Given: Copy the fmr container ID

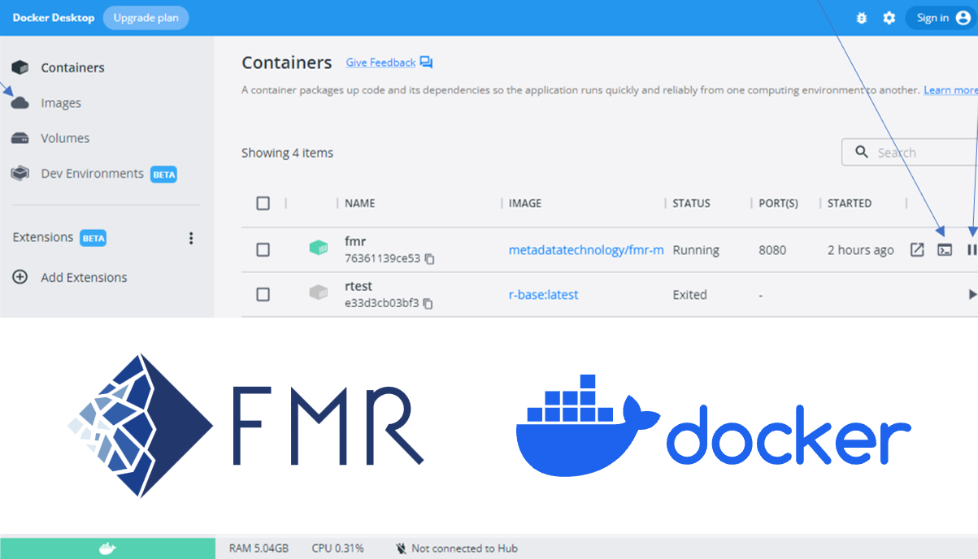Looking at the screenshot, I should [429, 258].
